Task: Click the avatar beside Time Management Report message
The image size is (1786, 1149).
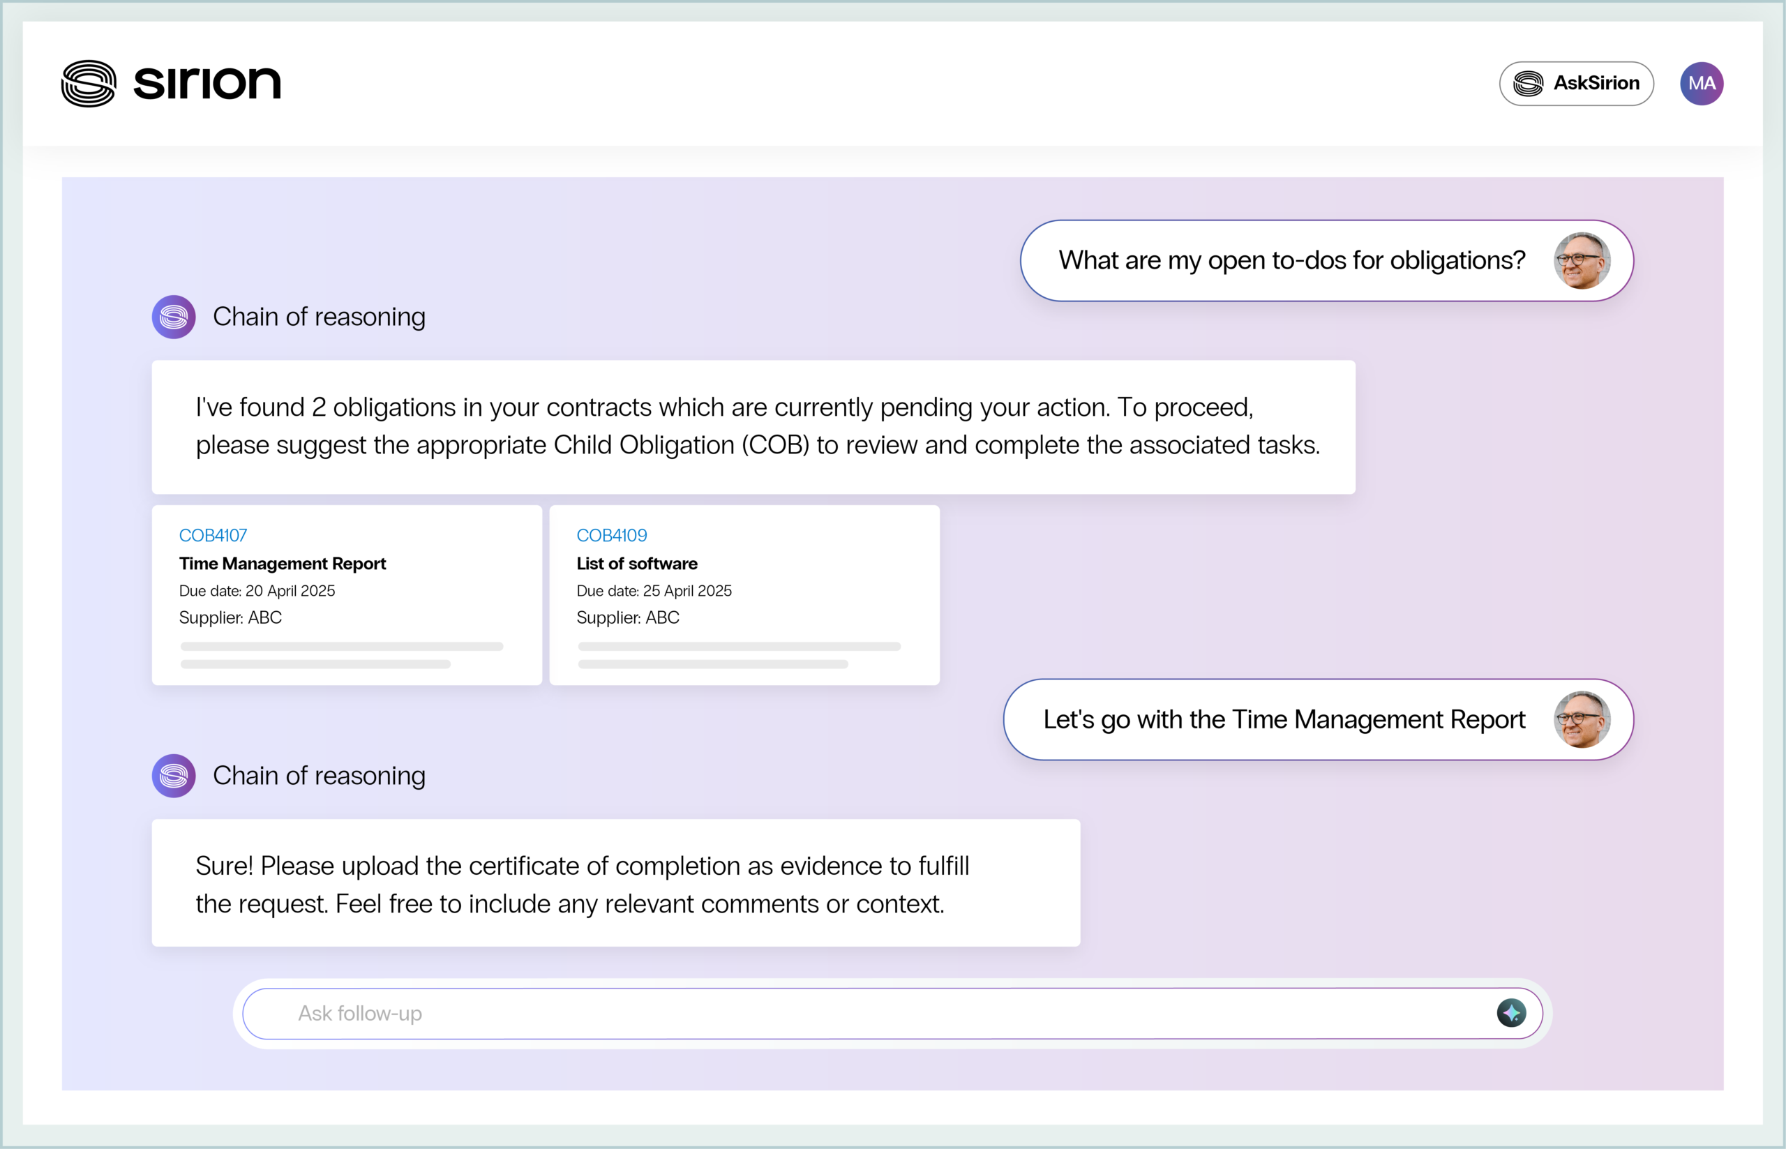Action: point(1583,719)
